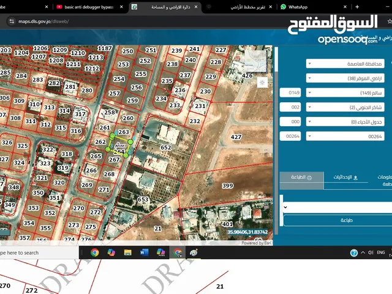392x294 pixels.
Task: Close the دائرة الاراضي و المساحة tab
Action: coord(196,7)
